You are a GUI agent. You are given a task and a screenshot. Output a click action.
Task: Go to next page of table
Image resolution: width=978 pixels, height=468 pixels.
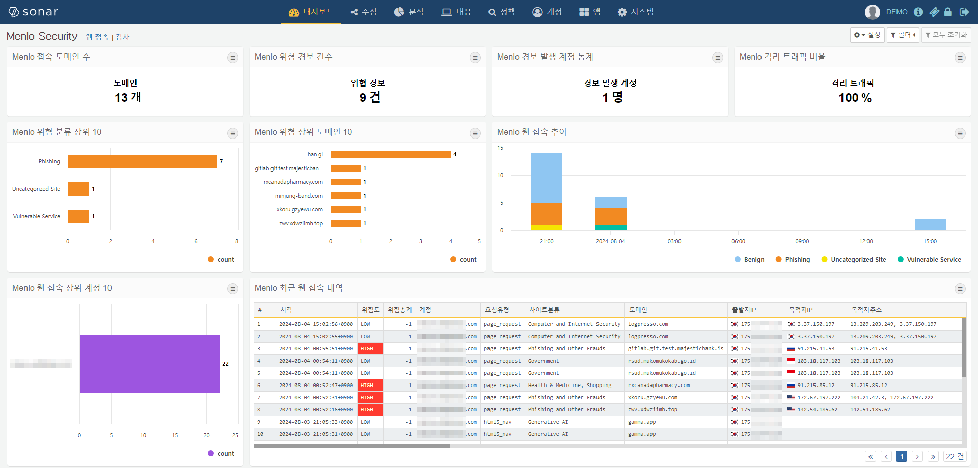[x=917, y=456]
